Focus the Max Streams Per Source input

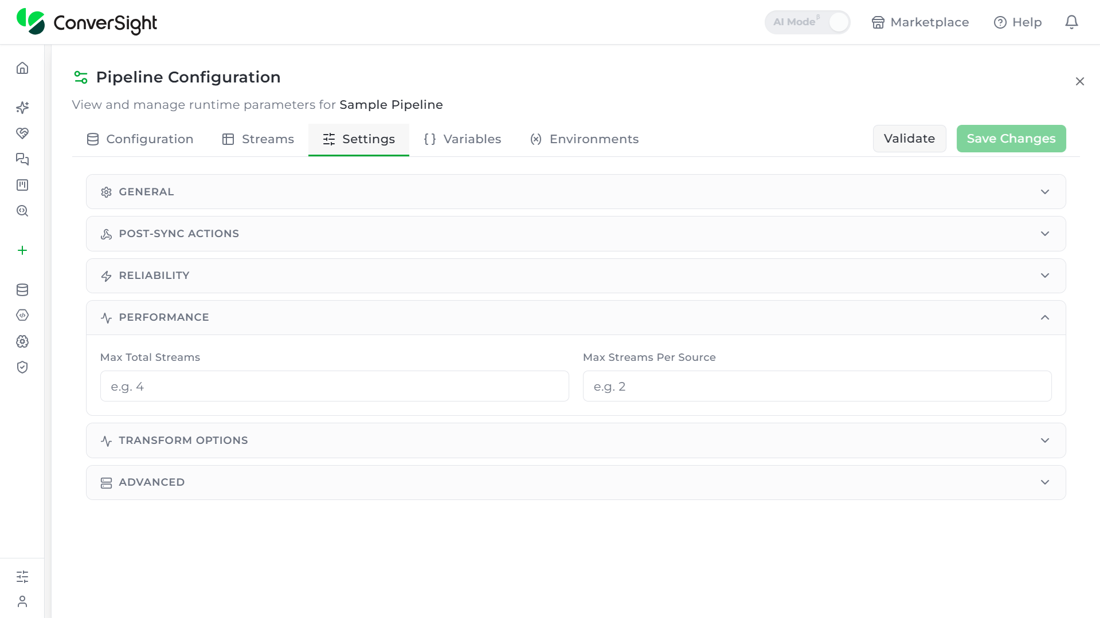coord(817,386)
